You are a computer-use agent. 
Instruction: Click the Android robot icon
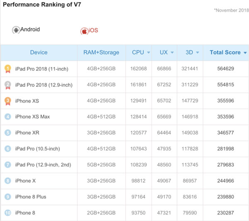(16, 30)
